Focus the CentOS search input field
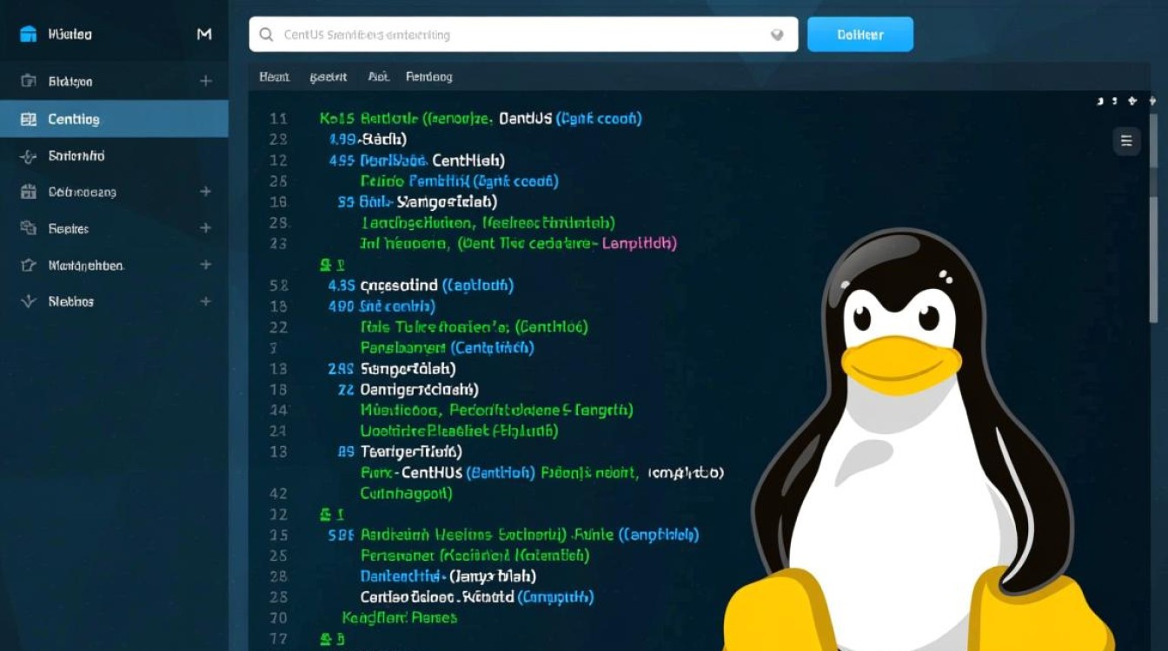 [523, 35]
